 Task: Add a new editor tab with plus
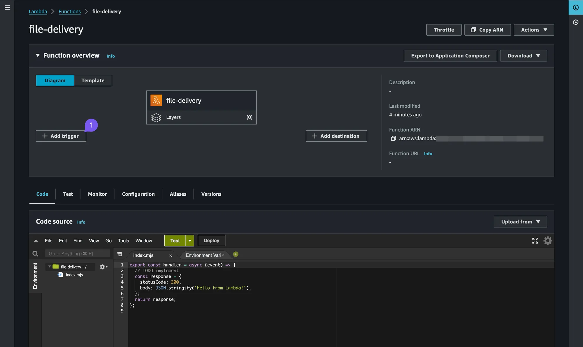click(x=236, y=254)
